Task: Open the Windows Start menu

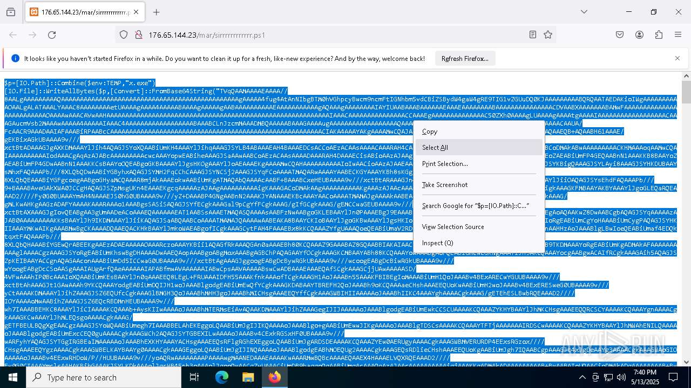Action: (x=13, y=377)
